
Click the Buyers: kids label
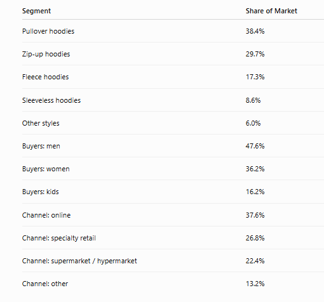(41, 192)
